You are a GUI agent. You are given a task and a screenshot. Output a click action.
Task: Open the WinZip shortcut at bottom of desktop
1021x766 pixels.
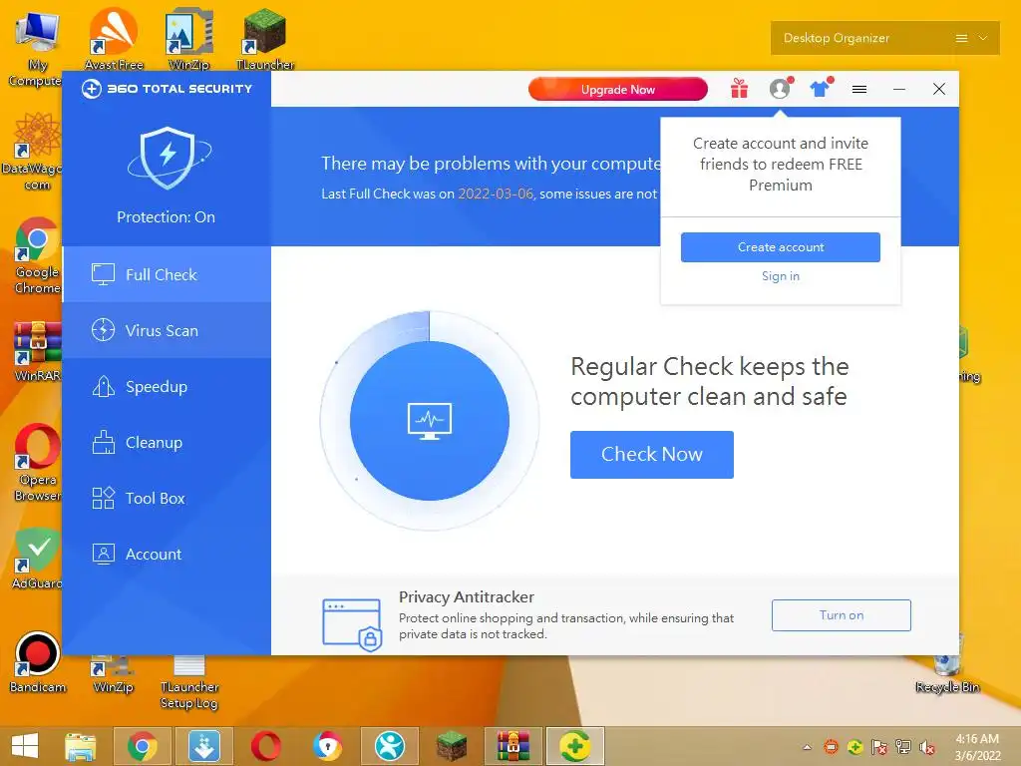click(114, 675)
